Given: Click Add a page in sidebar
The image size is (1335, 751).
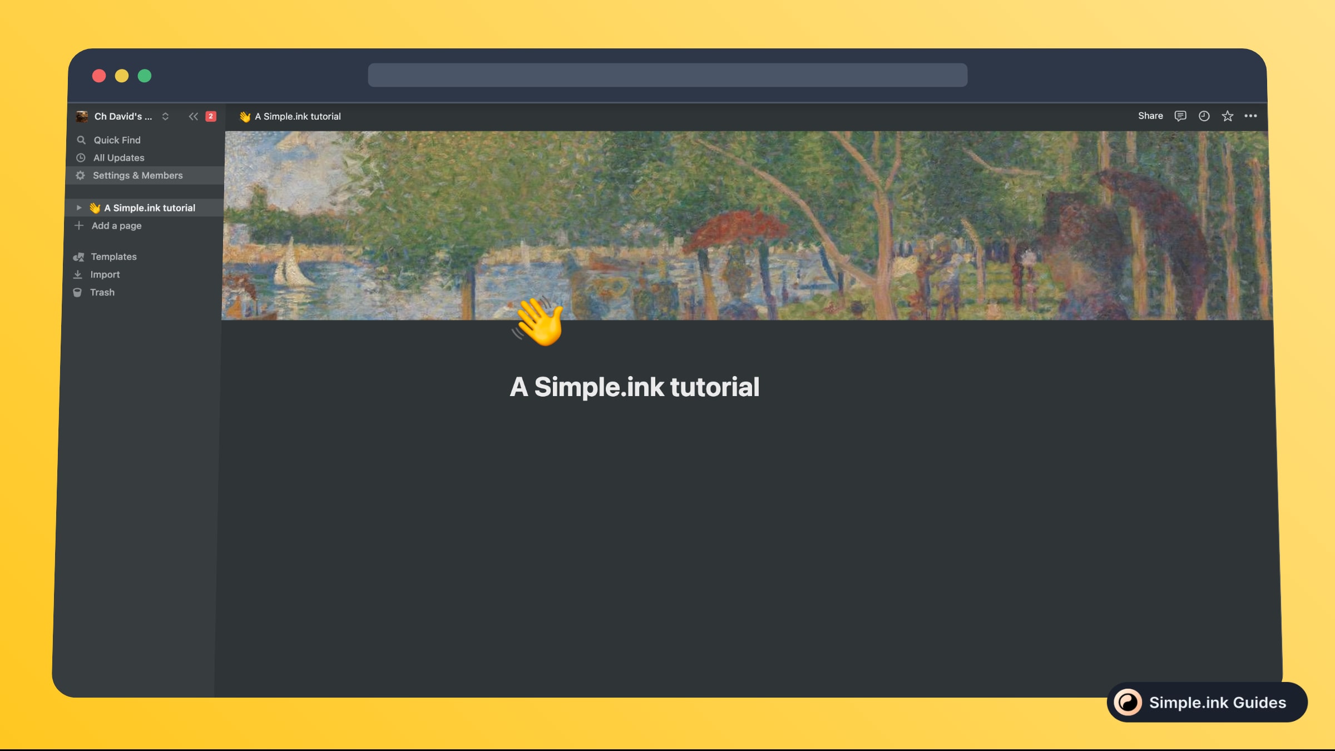Looking at the screenshot, I should [116, 225].
